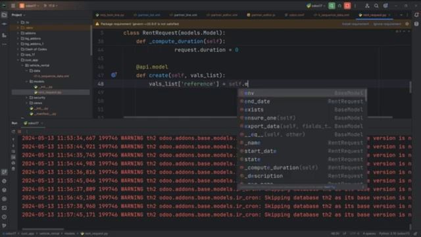Screen dimensions: 421x237
Task: Choose exists completion suggestion
Action: pos(301,110)
